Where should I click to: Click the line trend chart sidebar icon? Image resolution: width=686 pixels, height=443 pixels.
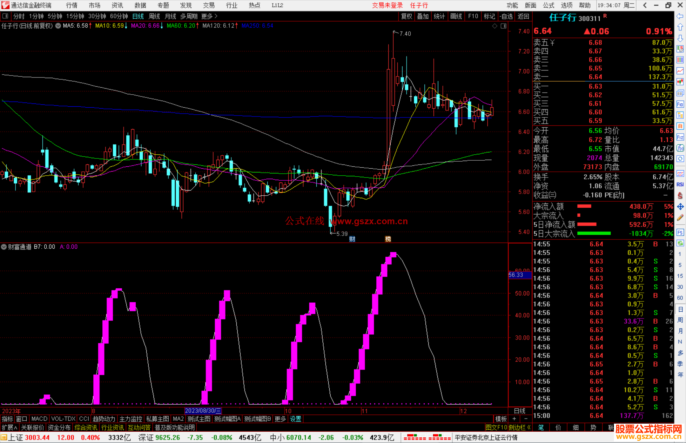(x=680, y=71)
